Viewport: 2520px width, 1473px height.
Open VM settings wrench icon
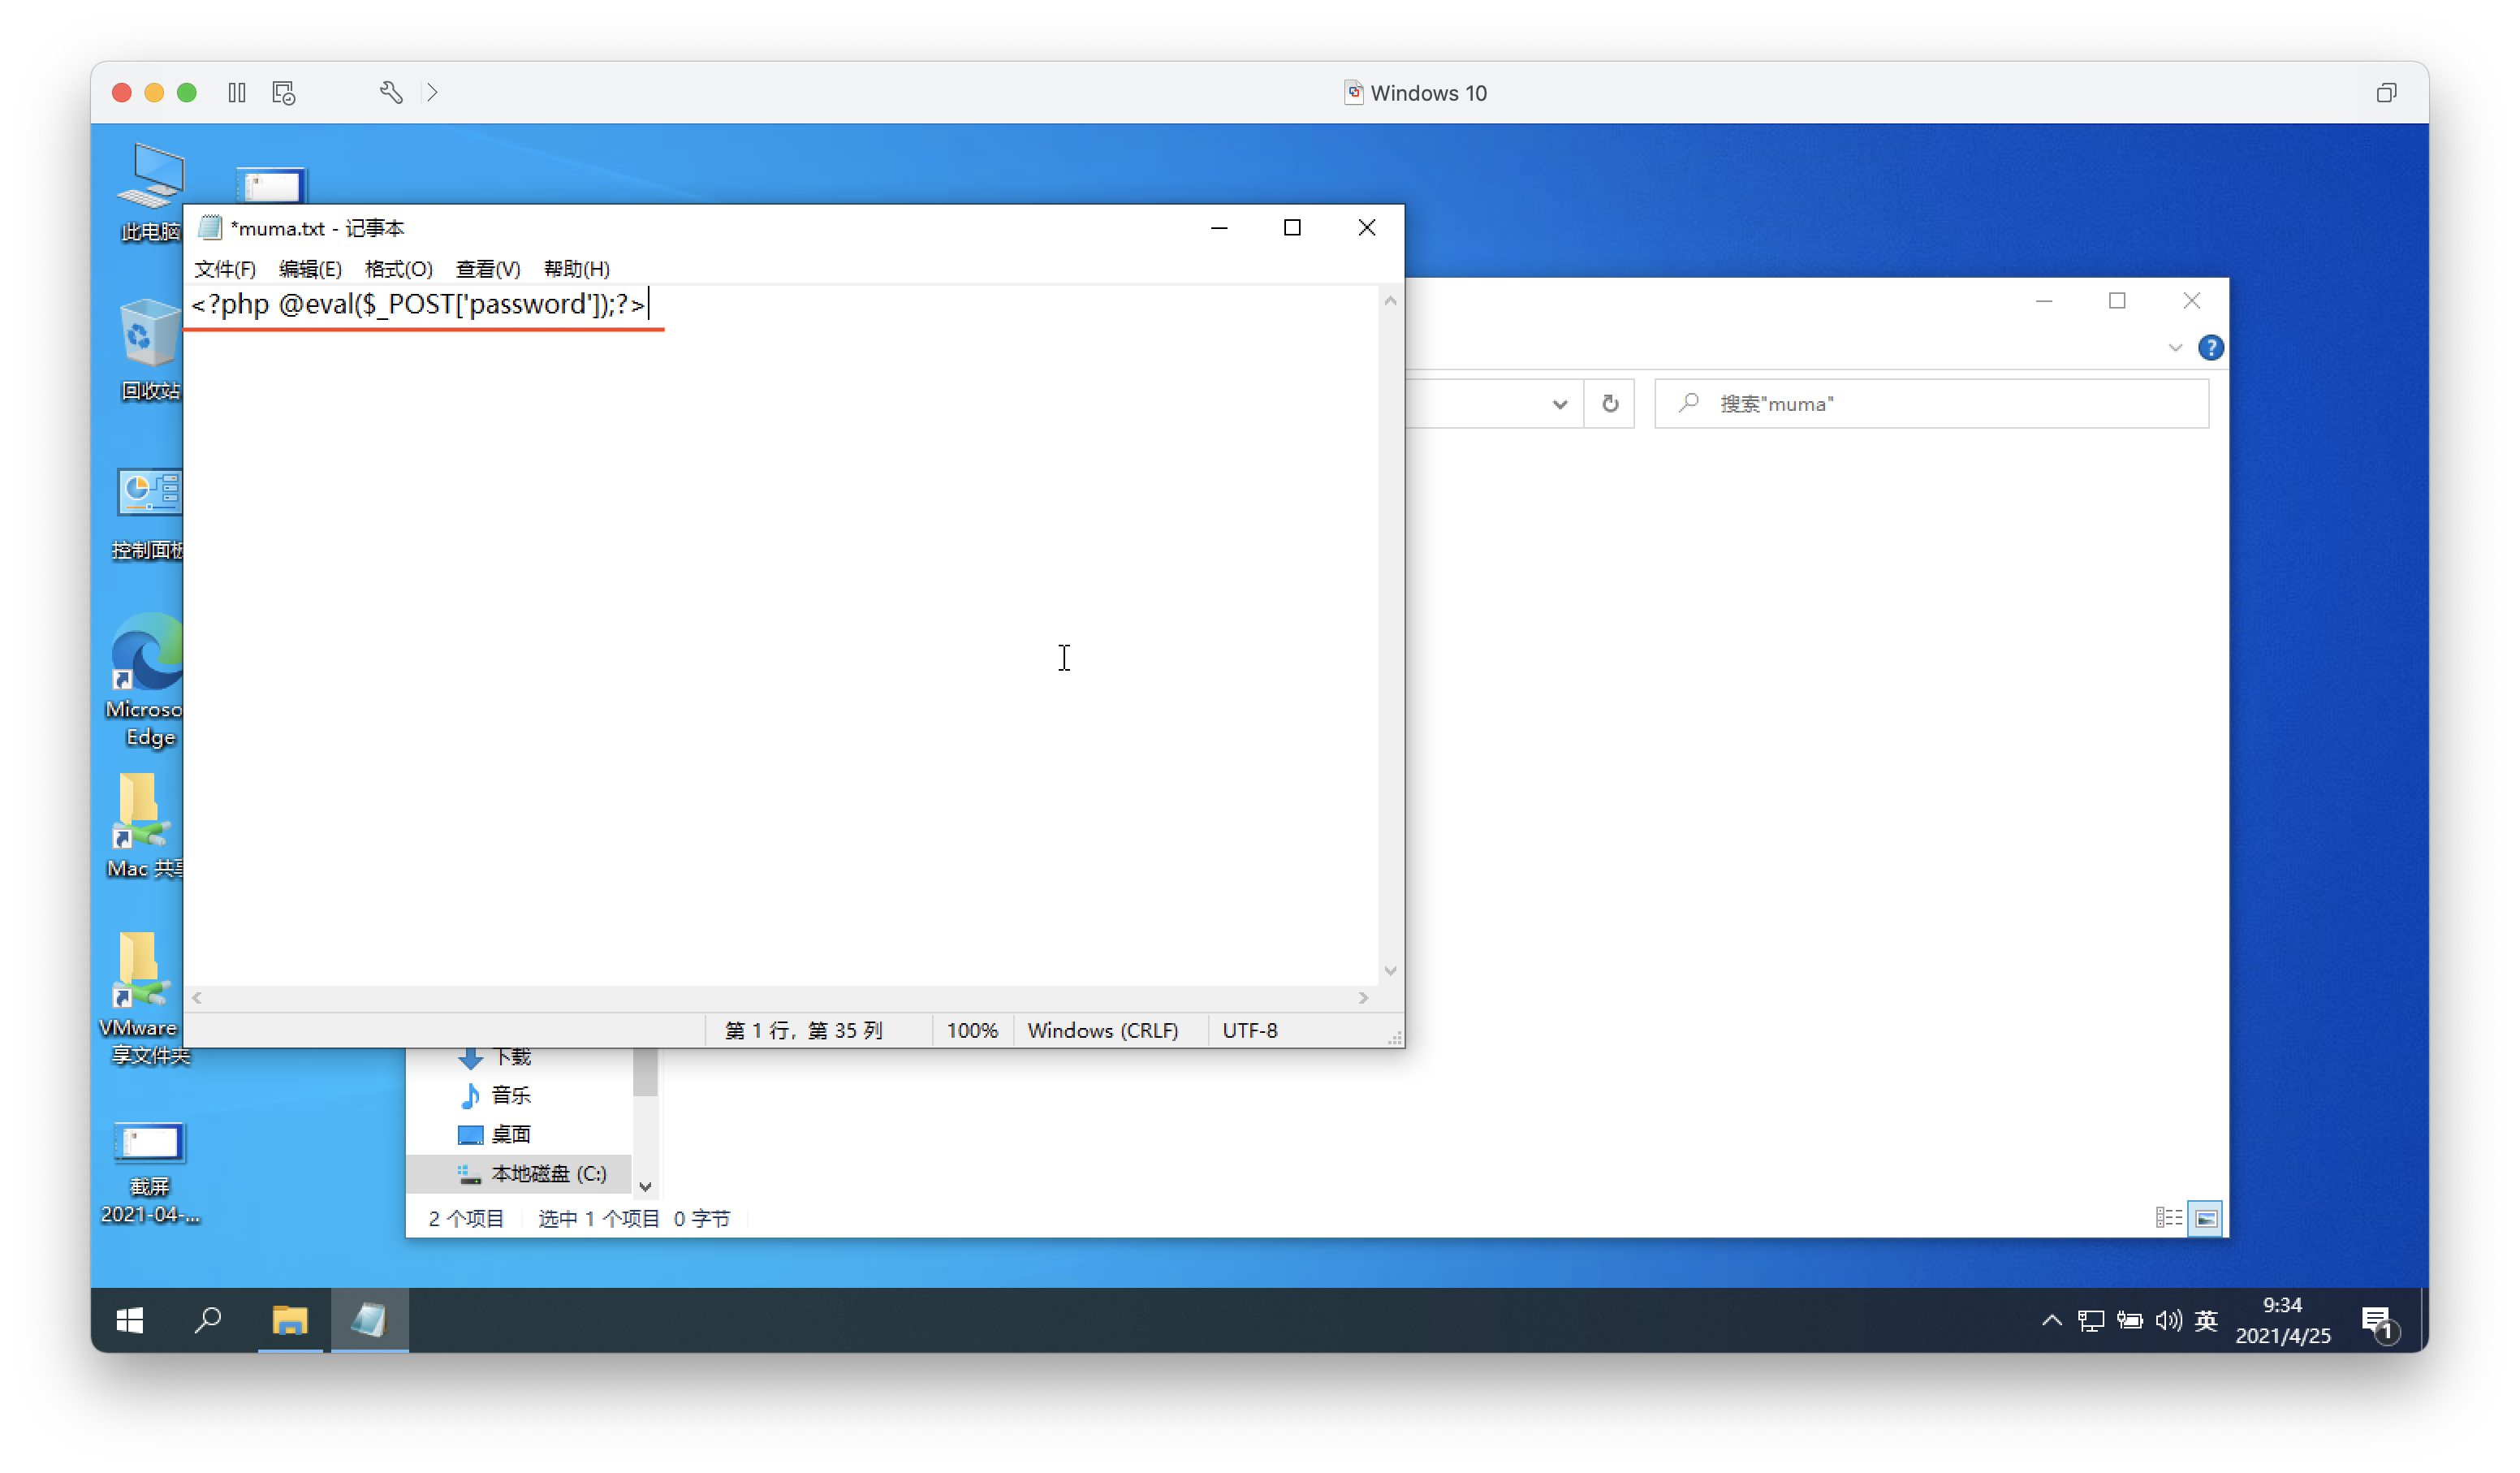point(391,93)
